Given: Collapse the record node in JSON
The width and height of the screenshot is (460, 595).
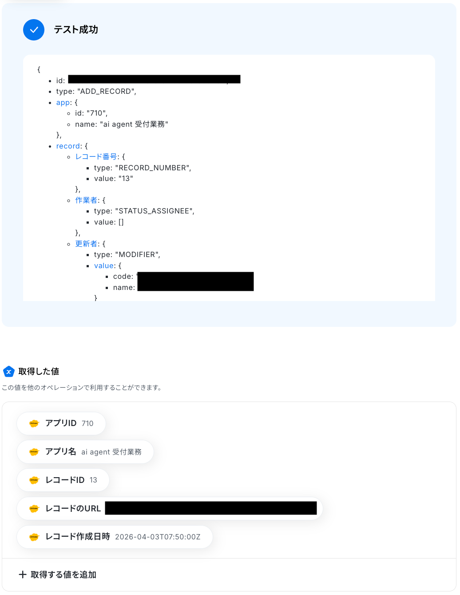Looking at the screenshot, I should tap(68, 146).
